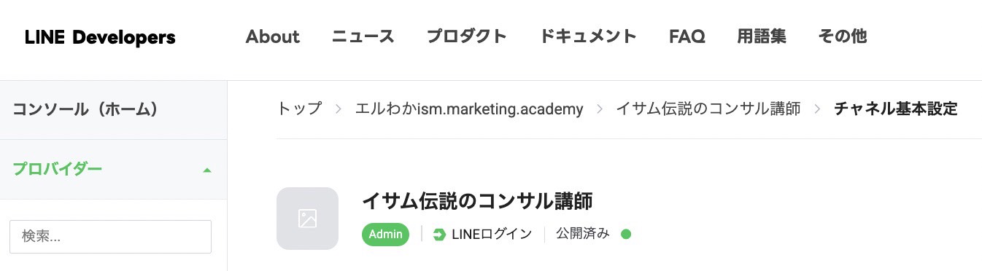Screen dimensions: 982x271
Task: Open the プロダクト menu
Action: click(x=467, y=36)
